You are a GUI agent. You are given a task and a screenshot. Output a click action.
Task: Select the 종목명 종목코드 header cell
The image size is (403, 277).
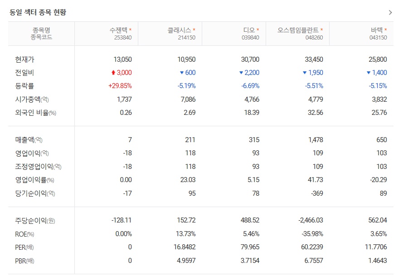coord(41,33)
